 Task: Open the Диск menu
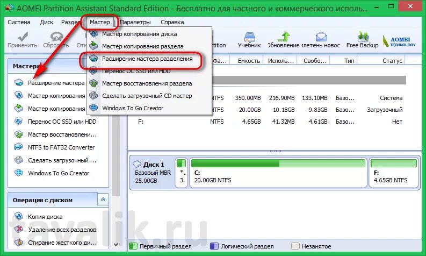point(47,22)
